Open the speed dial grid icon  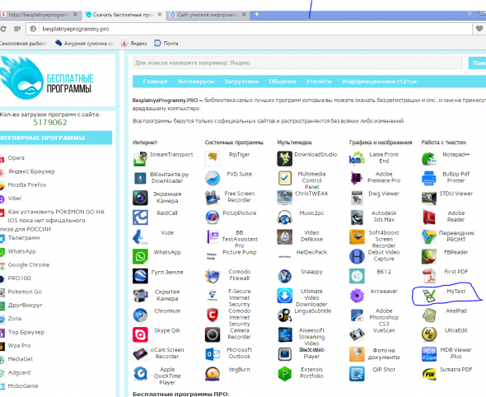(17, 29)
